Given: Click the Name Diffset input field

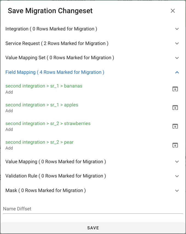Looking at the screenshot, I should click(93, 209).
